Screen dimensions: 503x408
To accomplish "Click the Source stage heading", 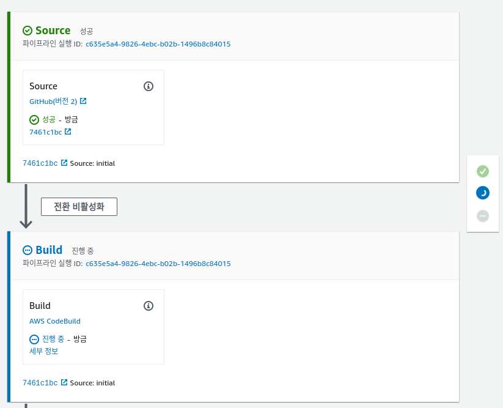I will coord(53,31).
